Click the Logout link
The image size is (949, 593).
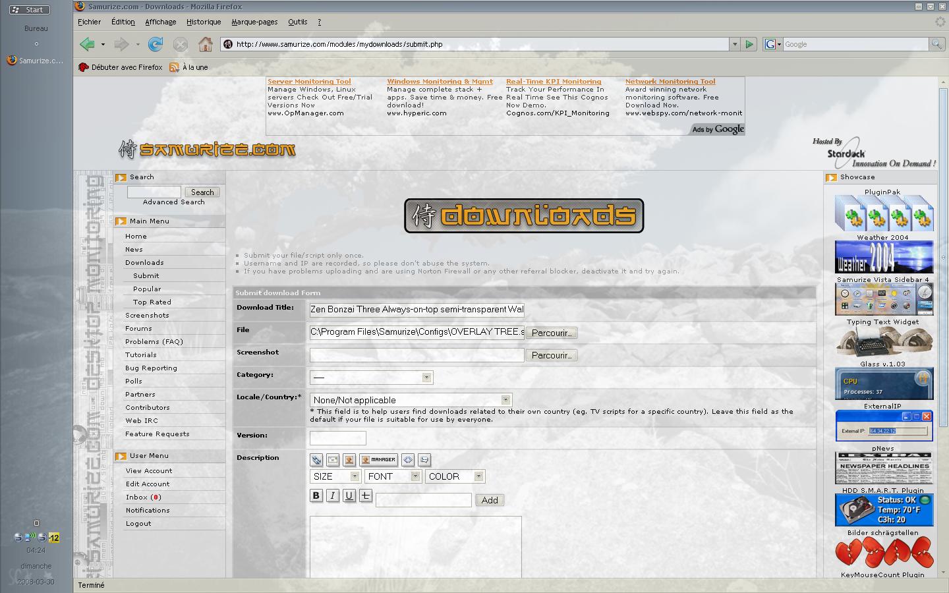138,523
